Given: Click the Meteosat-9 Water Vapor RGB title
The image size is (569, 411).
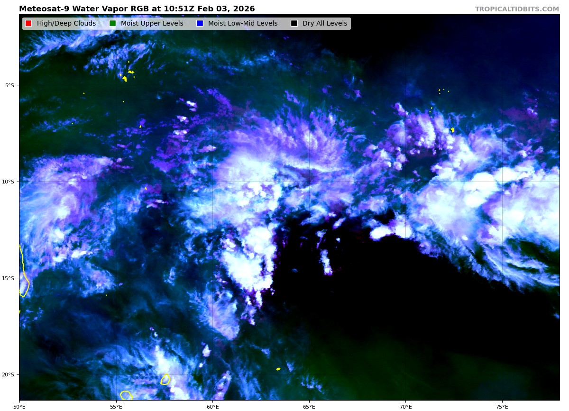Looking at the screenshot, I should (x=137, y=9).
